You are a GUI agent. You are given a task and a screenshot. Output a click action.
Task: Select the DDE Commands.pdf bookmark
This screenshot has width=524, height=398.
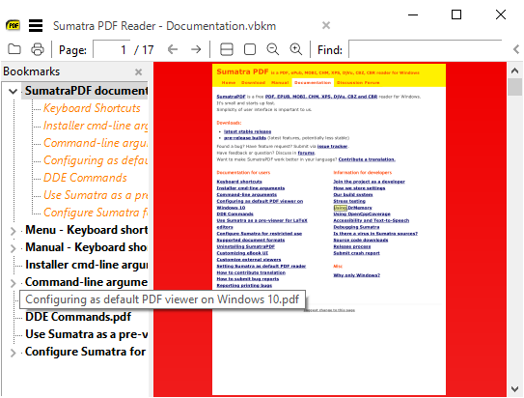(x=78, y=317)
